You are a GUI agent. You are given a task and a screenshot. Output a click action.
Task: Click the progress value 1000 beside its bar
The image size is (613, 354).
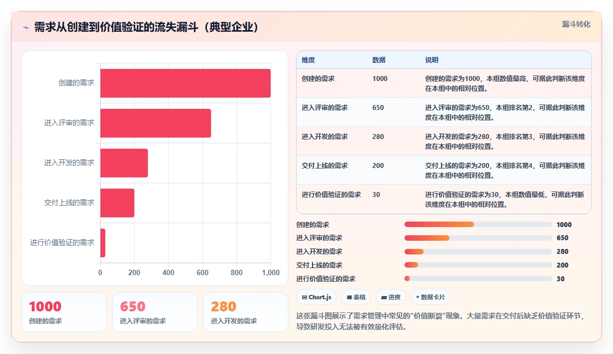pos(564,225)
